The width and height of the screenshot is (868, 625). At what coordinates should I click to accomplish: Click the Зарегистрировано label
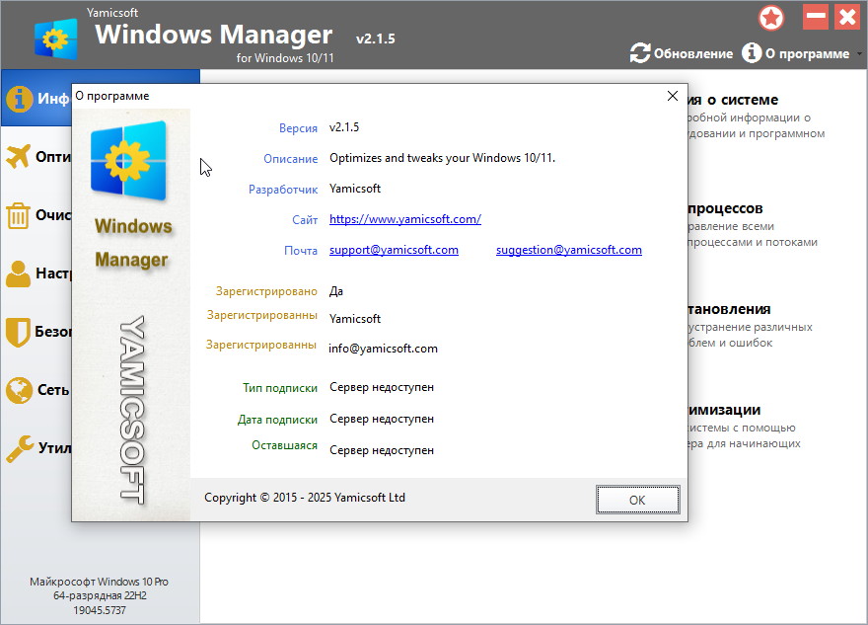tap(266, 291)
